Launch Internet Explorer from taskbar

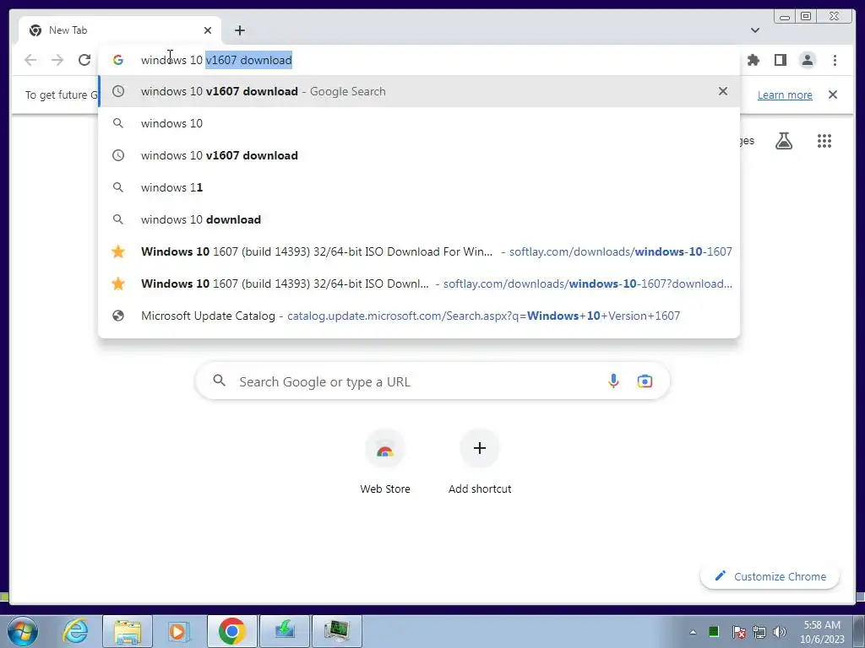[x=75, y=631]
